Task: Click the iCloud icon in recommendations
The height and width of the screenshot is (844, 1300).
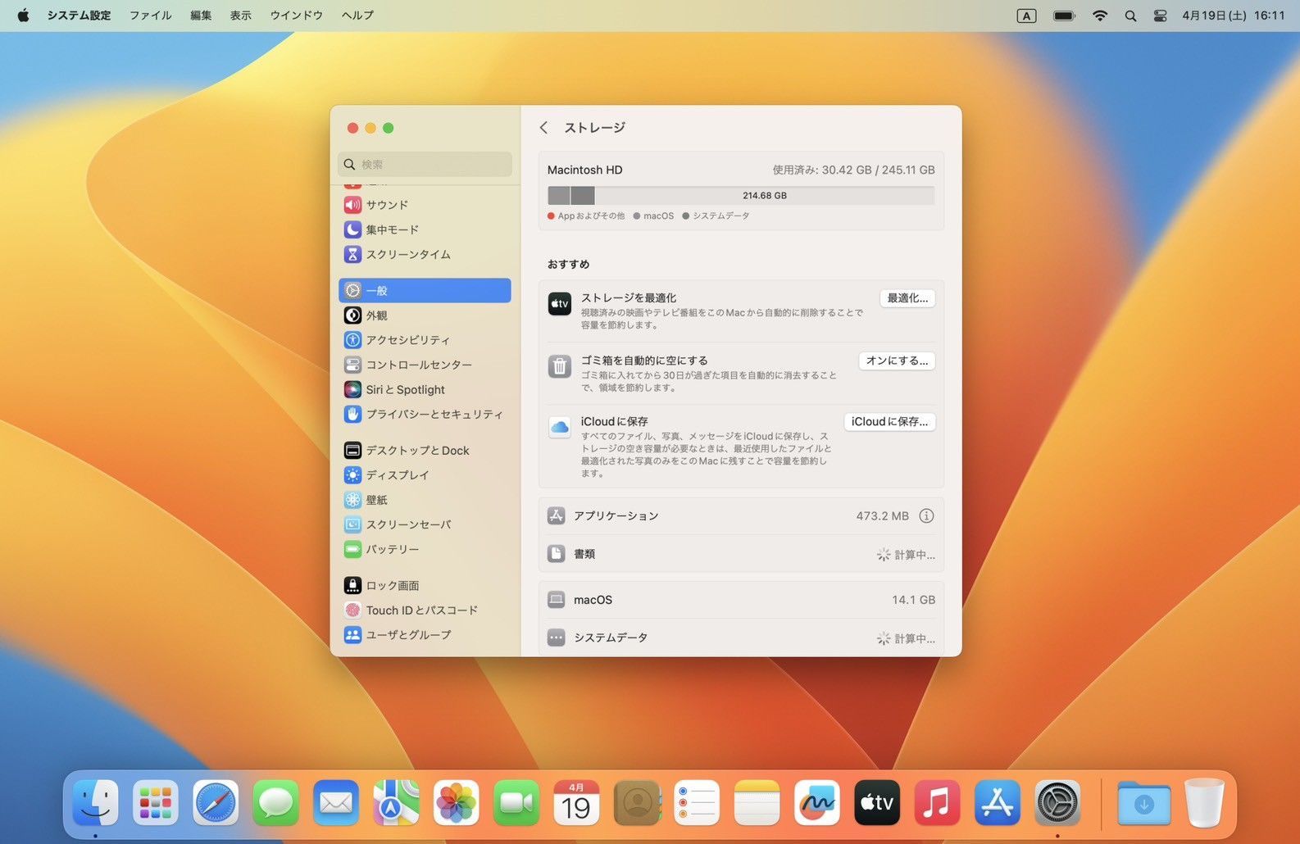Action: (559, 427)
